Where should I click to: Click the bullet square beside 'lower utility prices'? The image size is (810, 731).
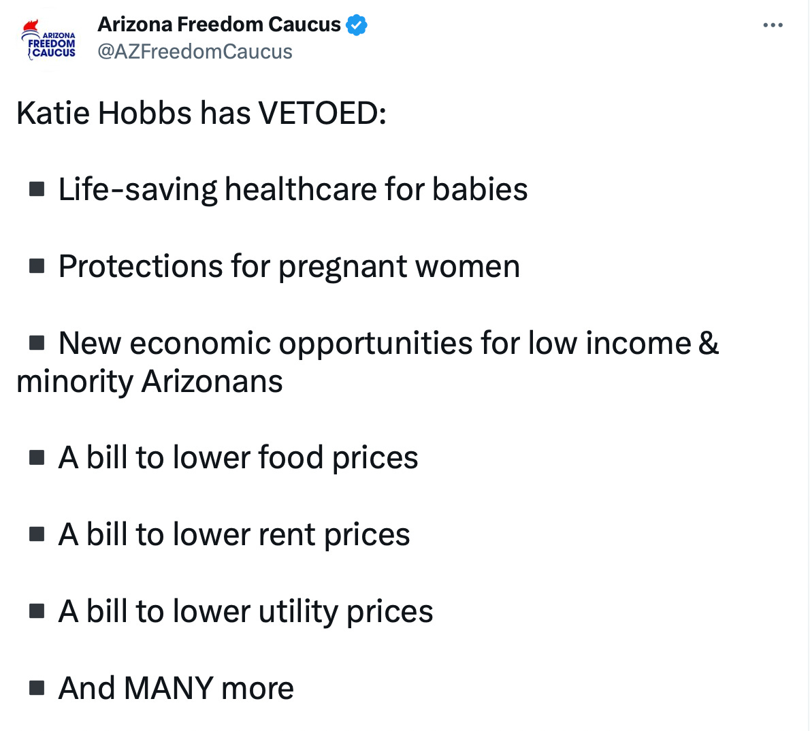37,611
